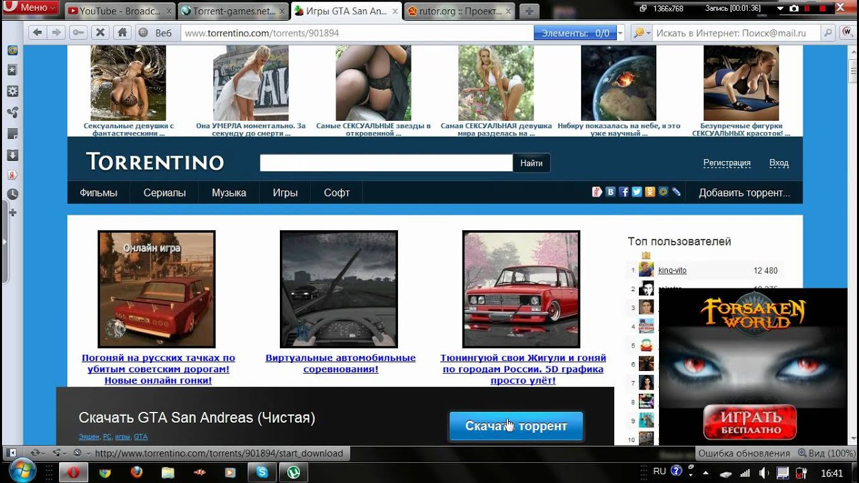Open king-vito user profile link

coord(672,270)
